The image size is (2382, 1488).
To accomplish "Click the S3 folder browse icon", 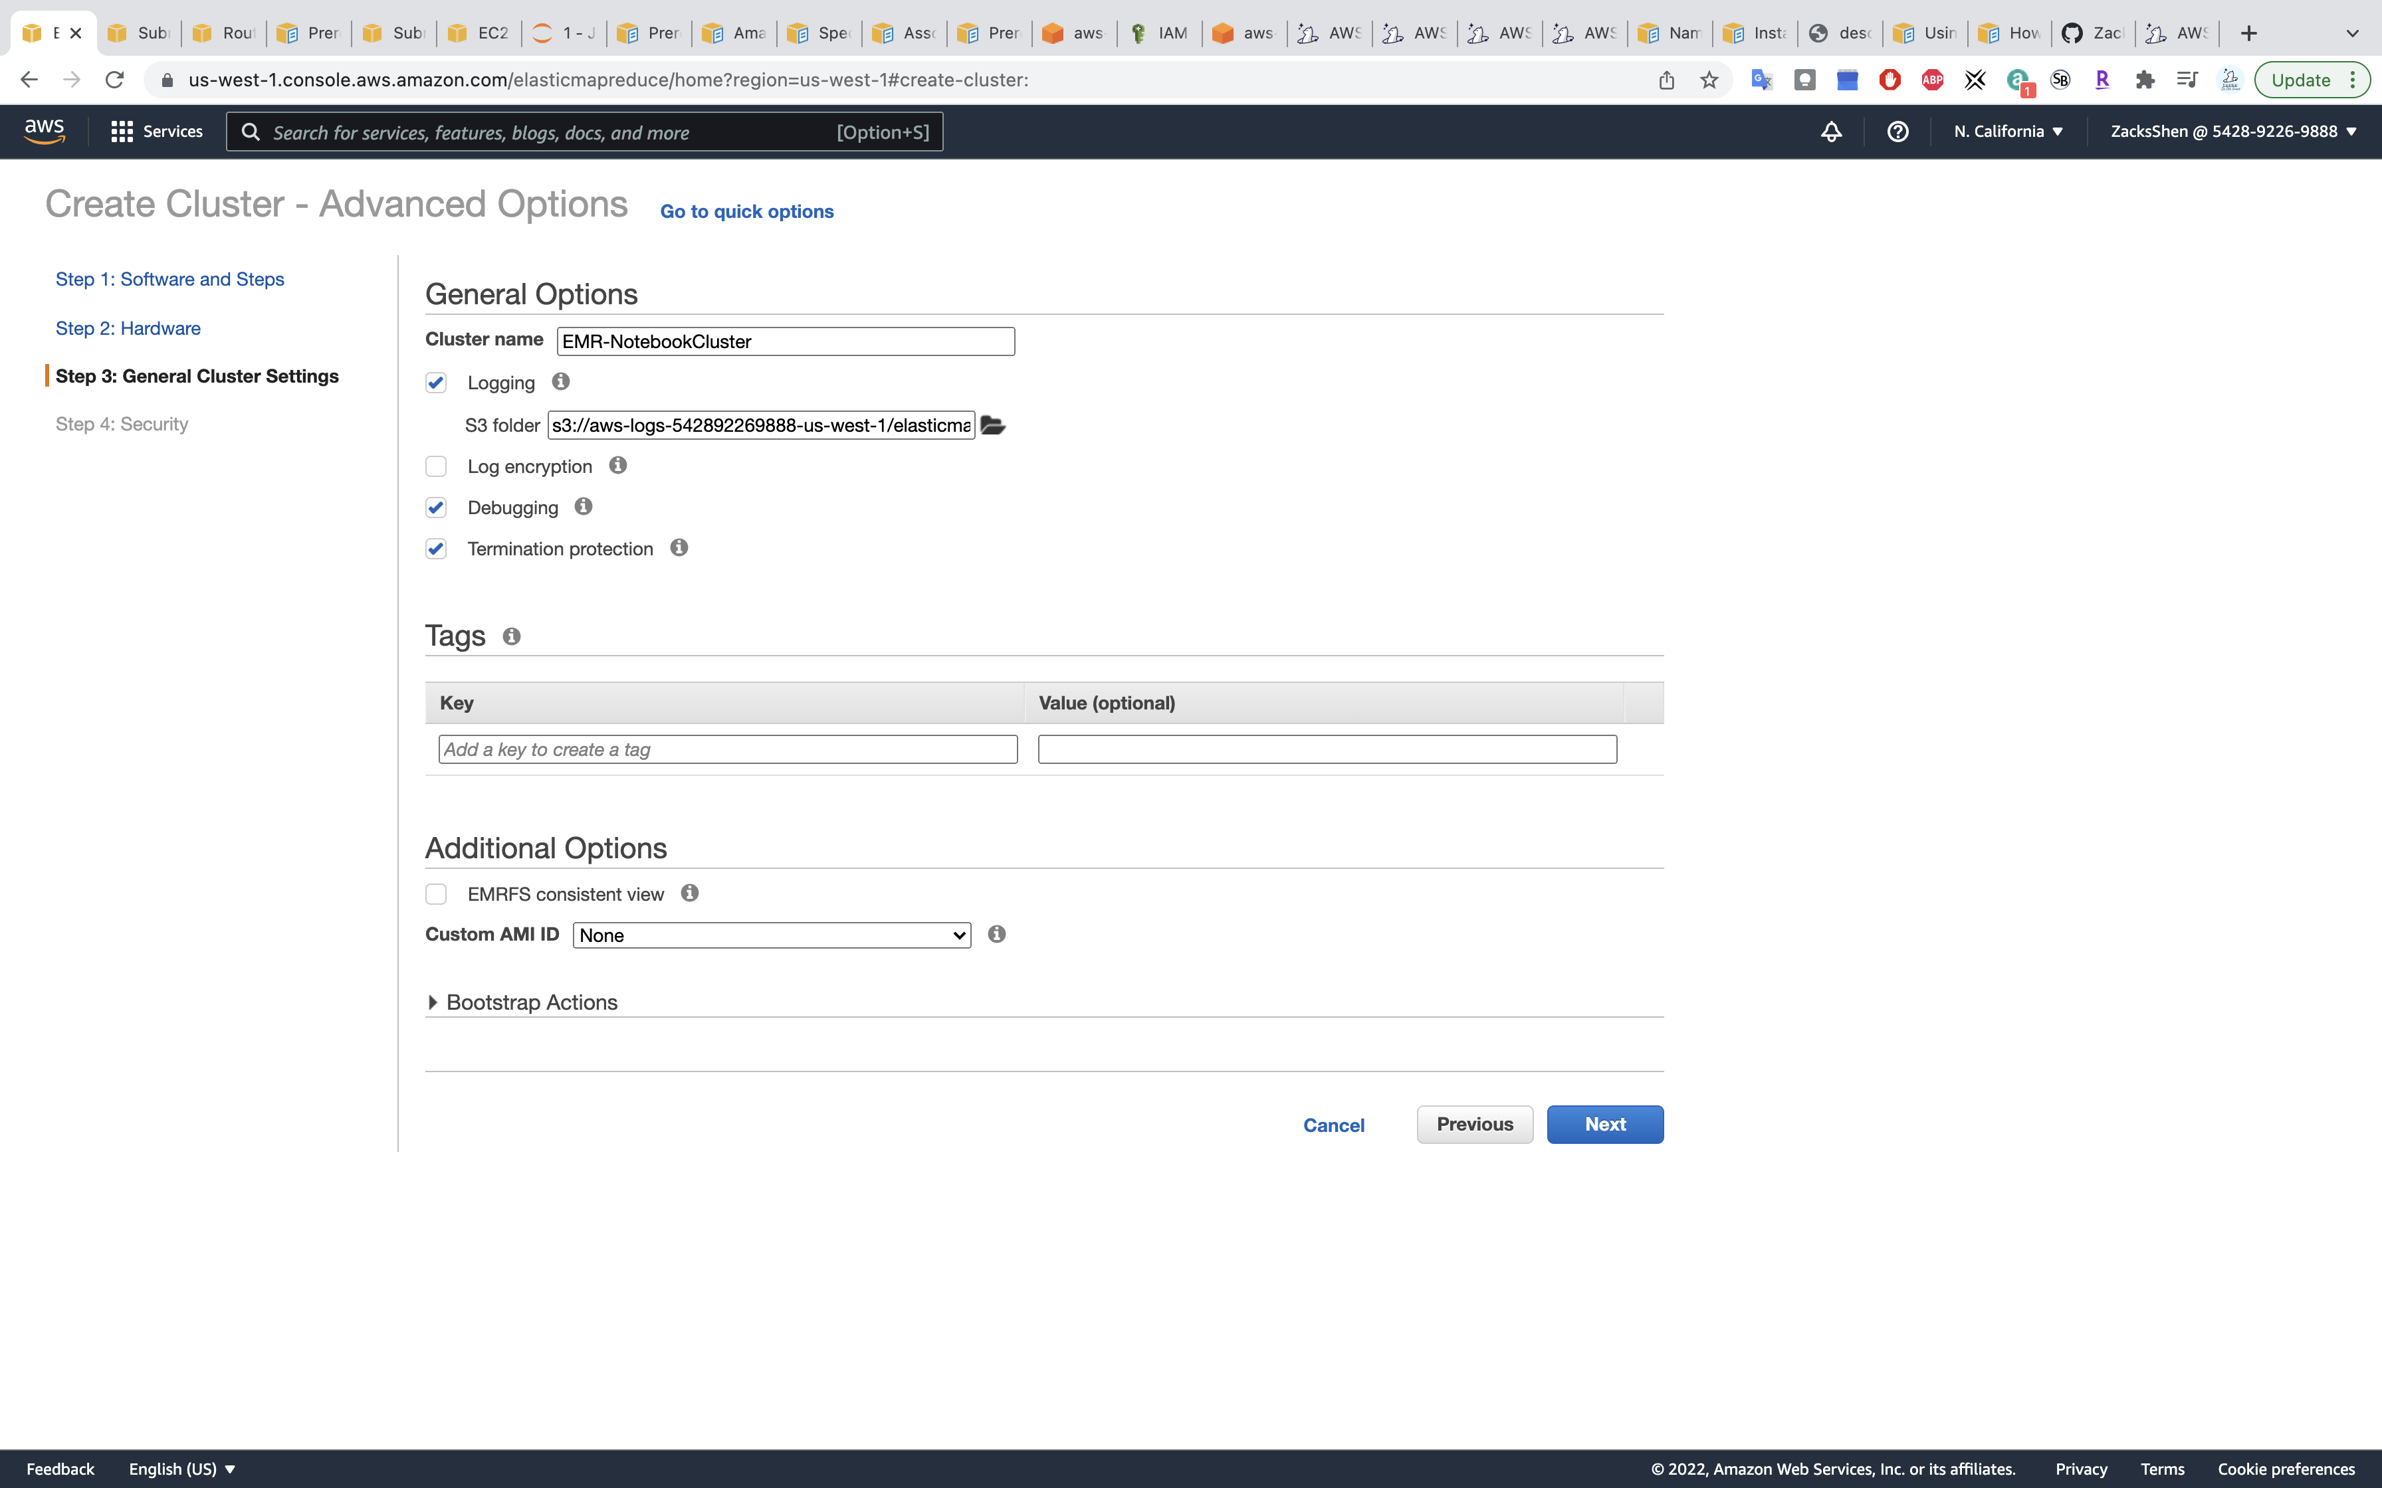I will pyautogui.click(x=992, y=425).
